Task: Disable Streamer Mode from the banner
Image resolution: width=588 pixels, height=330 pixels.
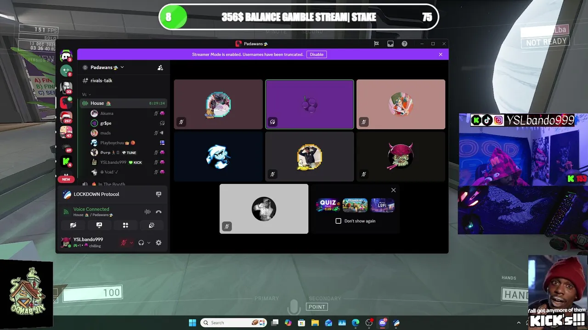Action: [x=317, y=55]
